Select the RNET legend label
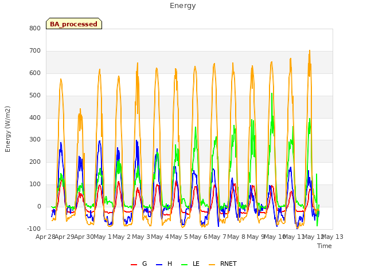 228,264
